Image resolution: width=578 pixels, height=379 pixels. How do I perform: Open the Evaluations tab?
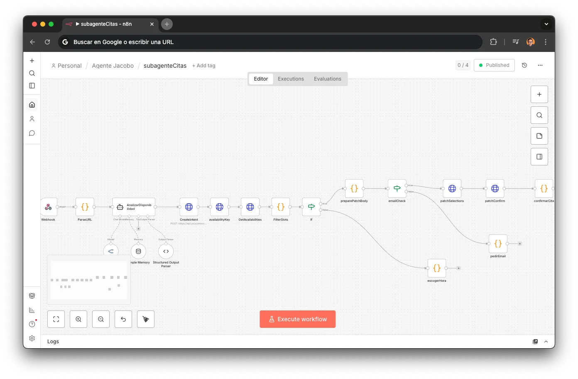pos(327,79)
